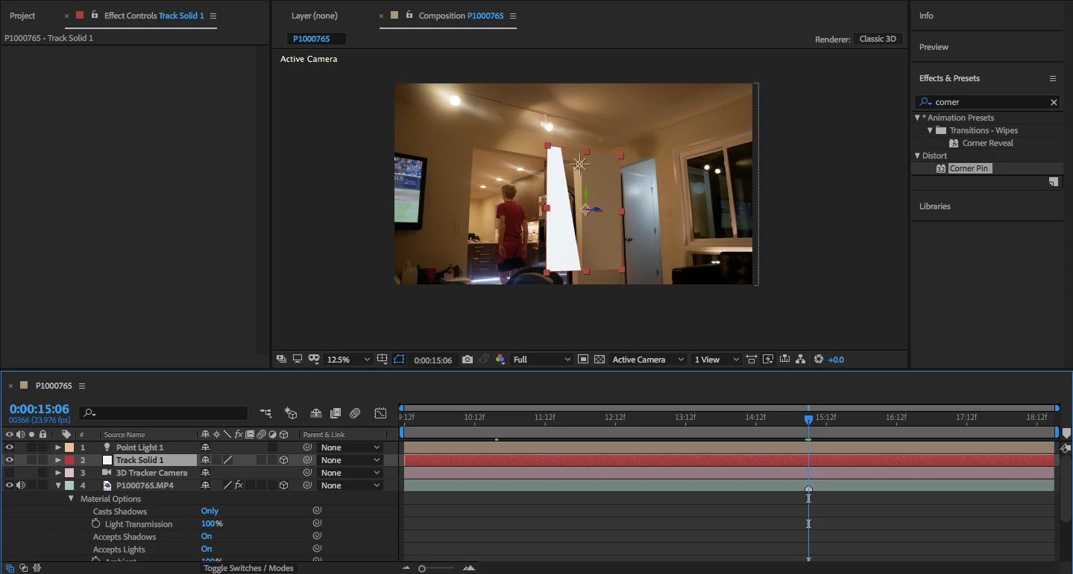This screenshot has width=1073, height=574.
Task: Mute audio of P1000765.MP4 layer
Action: (x=21, y=485)
